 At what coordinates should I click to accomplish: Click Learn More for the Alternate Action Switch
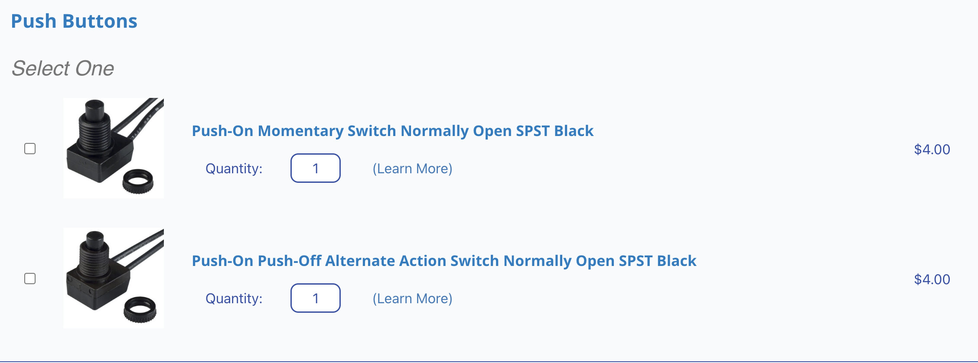click(x=412, y=298)
